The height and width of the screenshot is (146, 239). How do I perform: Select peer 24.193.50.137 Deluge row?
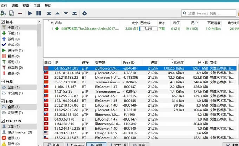(x=140, y=133)
